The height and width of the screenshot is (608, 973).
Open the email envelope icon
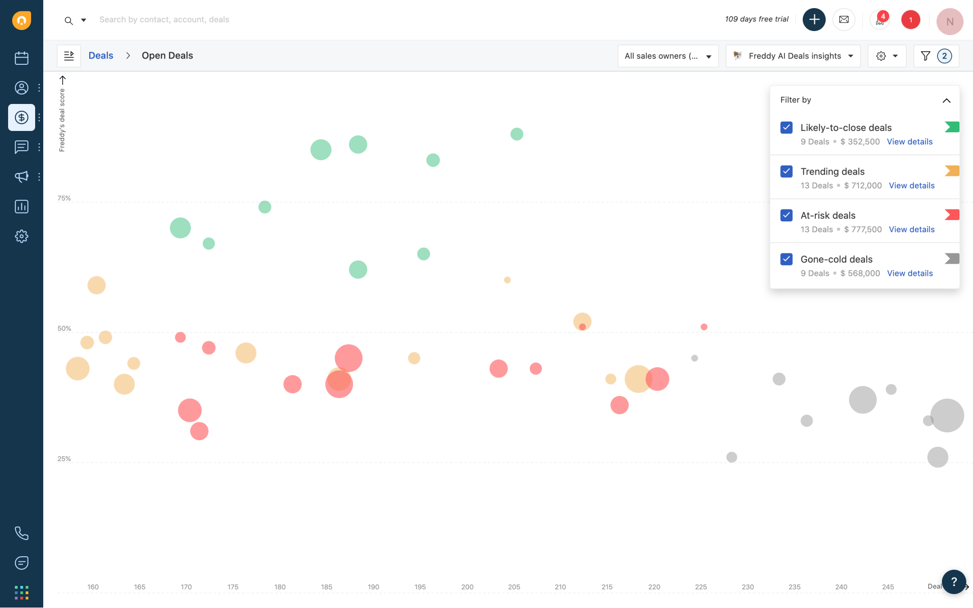pyautogui.click(x=844, y=20)
